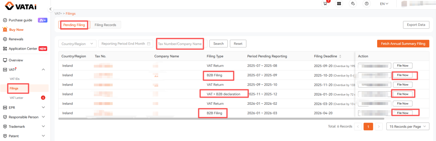This screenshot has width=436, height=141.
Task: Click File Now for VAT + B2B declaration row
Action: pos(403,94)
